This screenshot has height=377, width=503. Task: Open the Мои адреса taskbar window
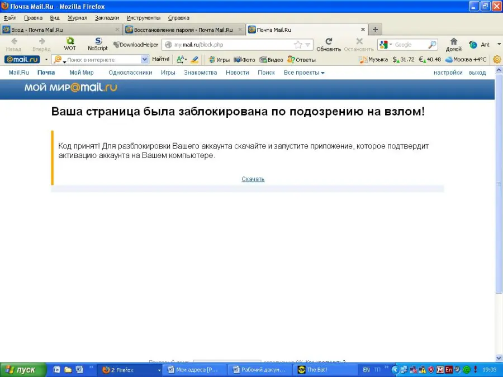pos(196,370)
